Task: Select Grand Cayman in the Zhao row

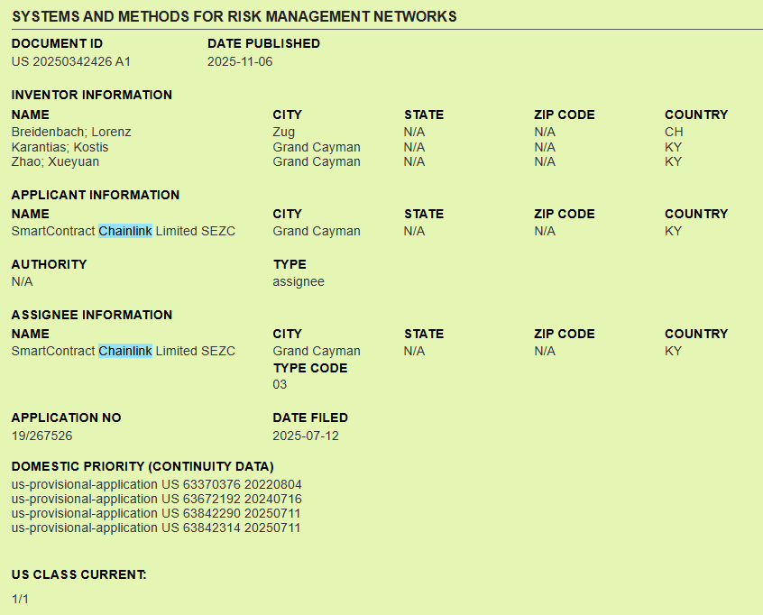Action: pos(317,161)
